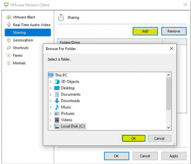Viewport: 191px width, 164px height.
Task: Expand the Downloads tree node
Action: 50,101
